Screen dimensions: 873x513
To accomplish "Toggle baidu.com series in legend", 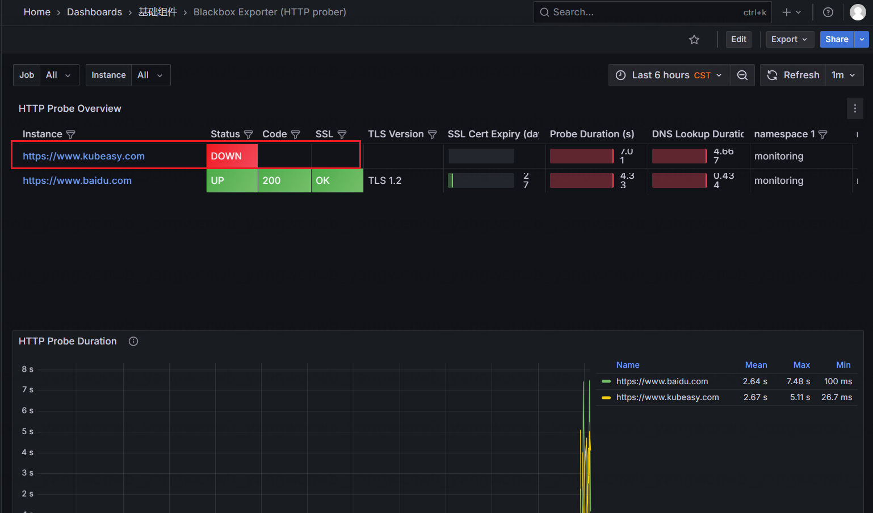I will 662,381.
